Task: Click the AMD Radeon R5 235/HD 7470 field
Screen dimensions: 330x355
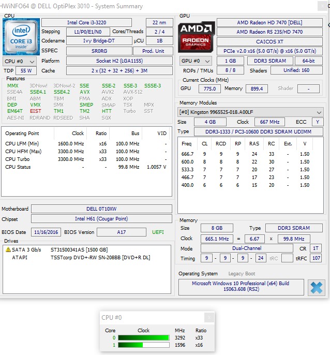Action: (x=269, y=32)
